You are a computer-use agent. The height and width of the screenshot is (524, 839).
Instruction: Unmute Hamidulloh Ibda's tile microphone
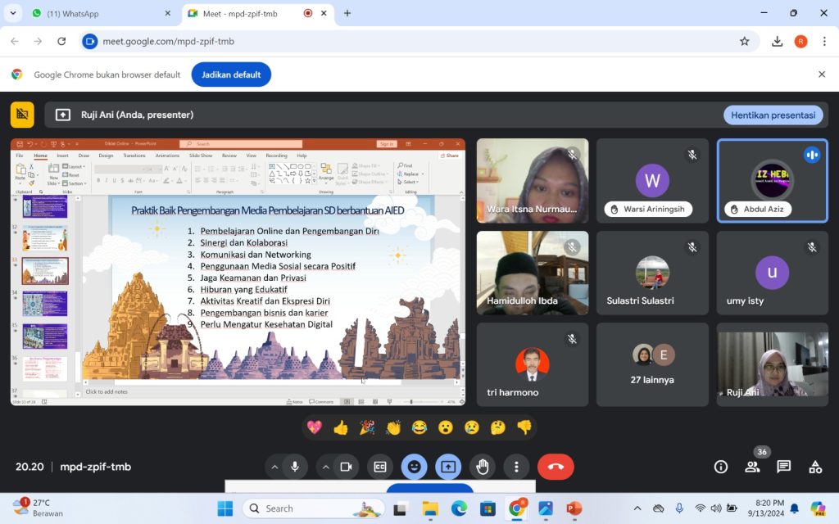click(573, 246)
